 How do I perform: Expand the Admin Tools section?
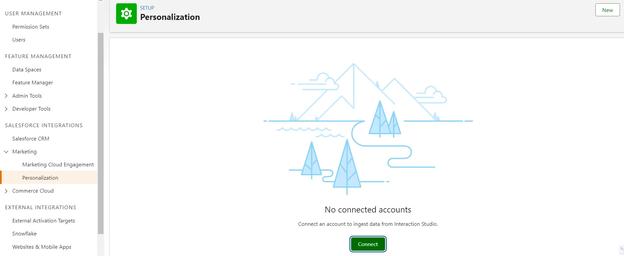pos(6,96)
